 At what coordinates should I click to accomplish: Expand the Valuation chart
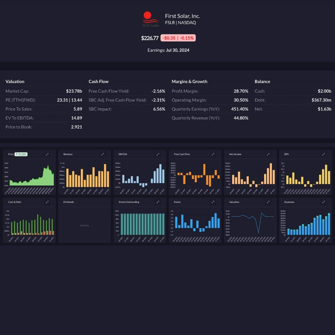[268, 202]
